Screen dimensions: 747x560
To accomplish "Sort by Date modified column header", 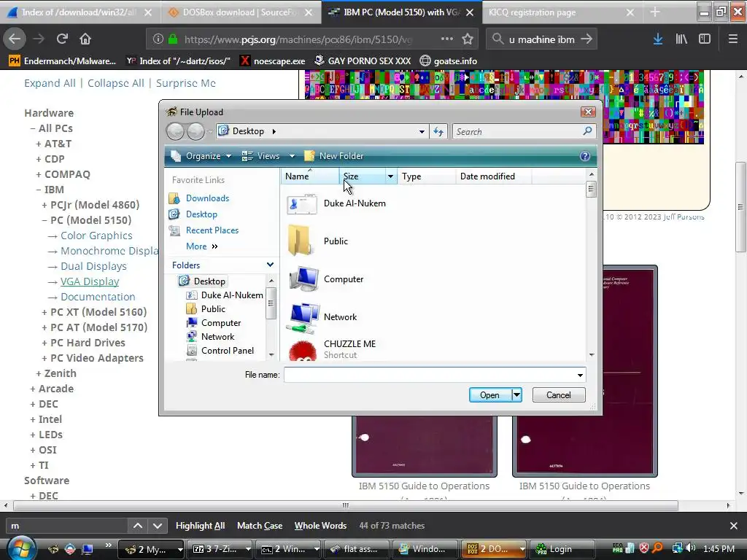I will tap(493, 176).
